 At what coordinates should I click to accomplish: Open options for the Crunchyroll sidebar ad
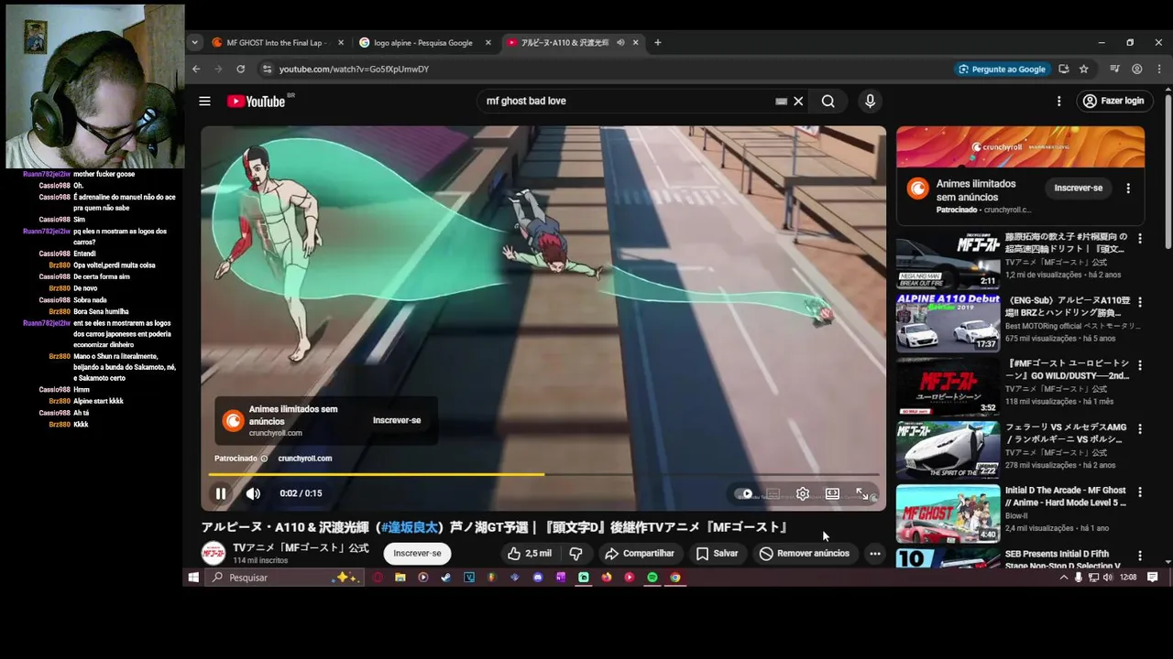click(x=1128, y=188)
